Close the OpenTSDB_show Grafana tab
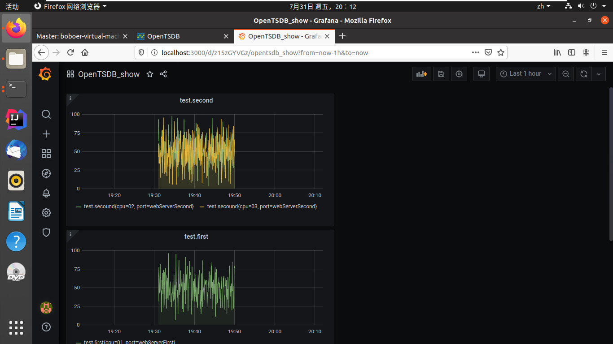The height and width of the screenshot is (344, 613). (328, 36)
